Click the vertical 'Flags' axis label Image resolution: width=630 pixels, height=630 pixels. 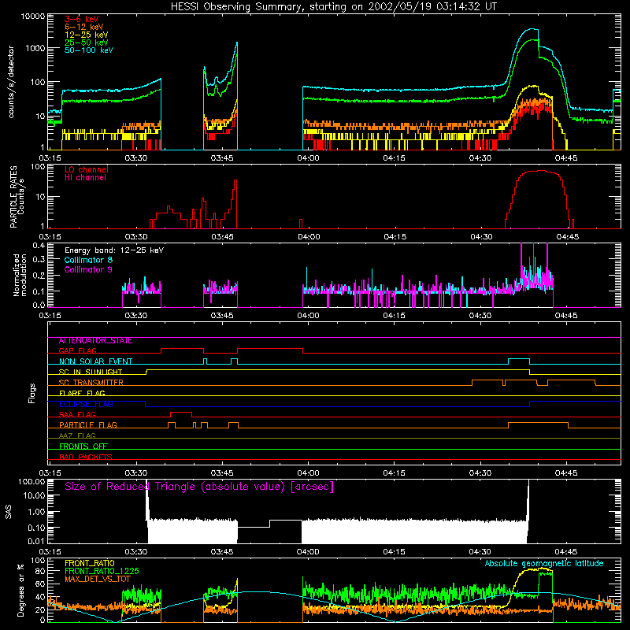pos(31,393)
